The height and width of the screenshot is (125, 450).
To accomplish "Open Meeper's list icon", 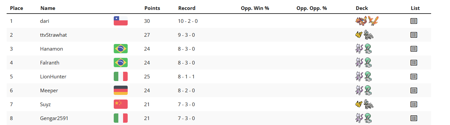I will 414,90.
